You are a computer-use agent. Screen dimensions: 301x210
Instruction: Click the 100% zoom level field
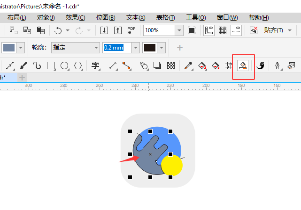point(159,30)
